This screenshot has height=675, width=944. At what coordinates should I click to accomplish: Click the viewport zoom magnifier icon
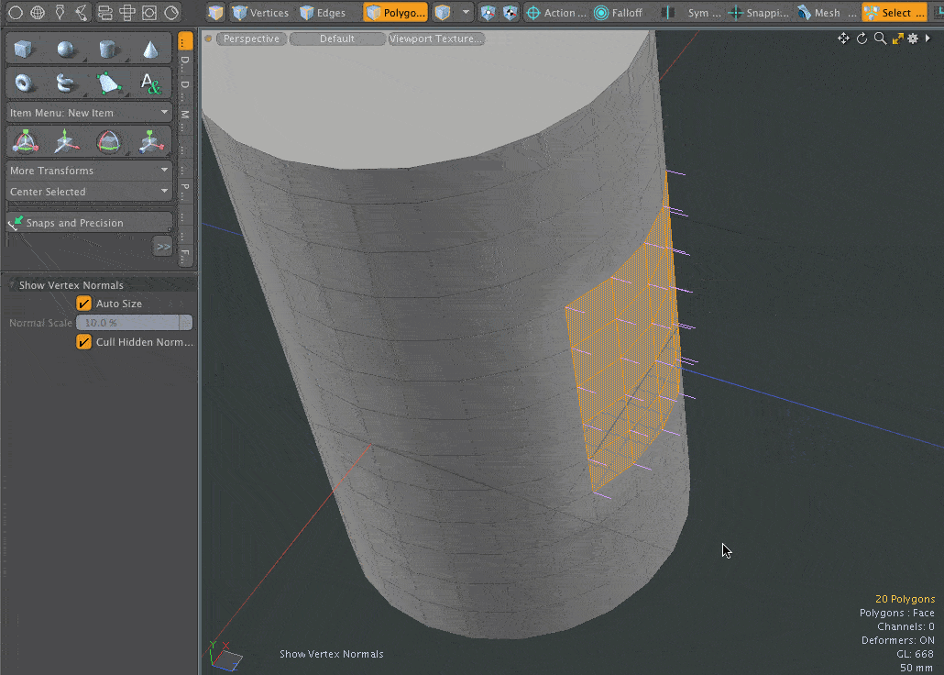880,39
